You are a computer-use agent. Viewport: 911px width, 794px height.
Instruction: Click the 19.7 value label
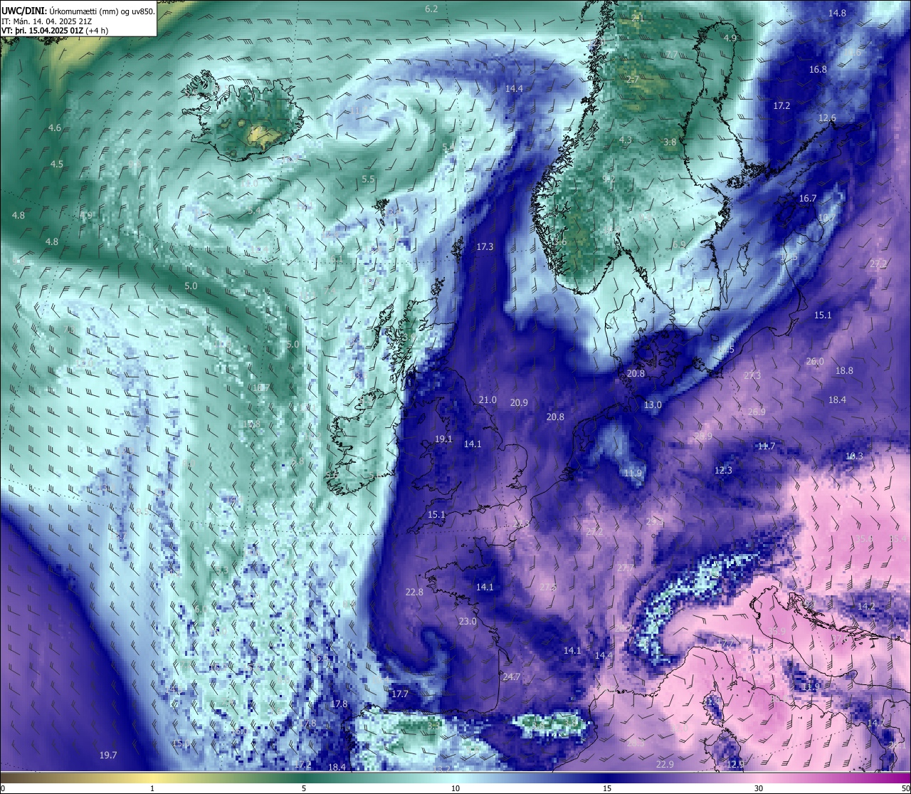(108, 755)
